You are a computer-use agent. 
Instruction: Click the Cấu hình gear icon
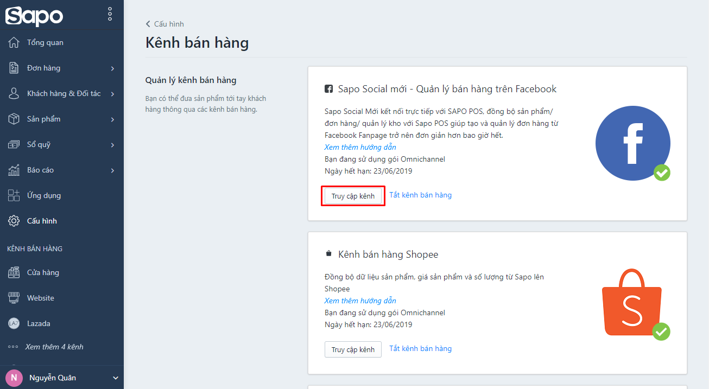pyautogui.click(x=14, y=221)
